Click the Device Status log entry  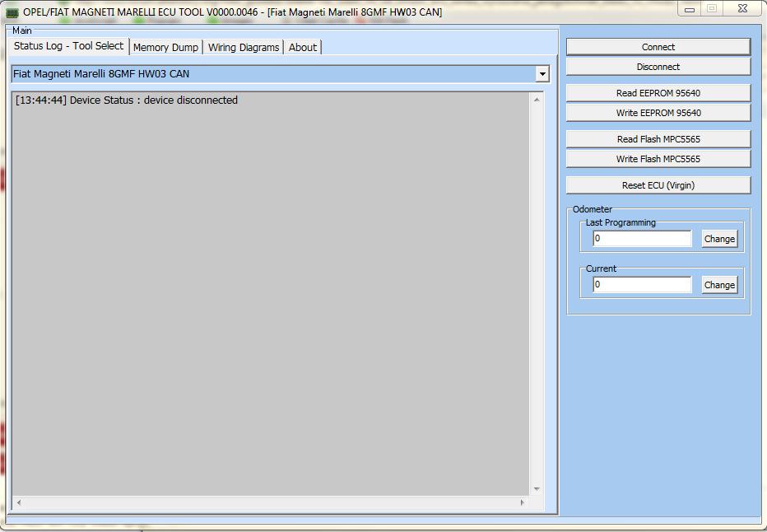(x=127, y=100)
